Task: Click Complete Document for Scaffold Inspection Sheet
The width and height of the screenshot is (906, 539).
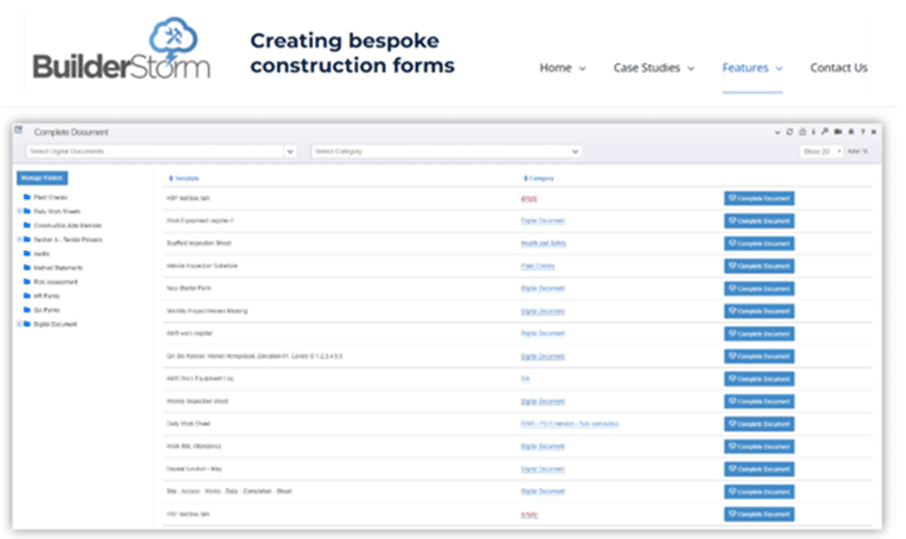Action: [758, 243]
